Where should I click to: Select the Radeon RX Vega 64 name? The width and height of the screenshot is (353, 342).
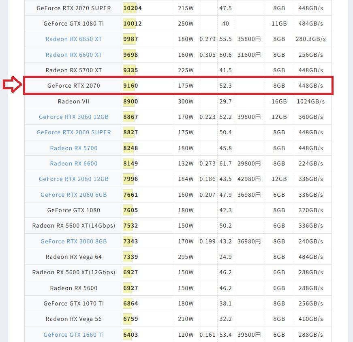(74, 257)
